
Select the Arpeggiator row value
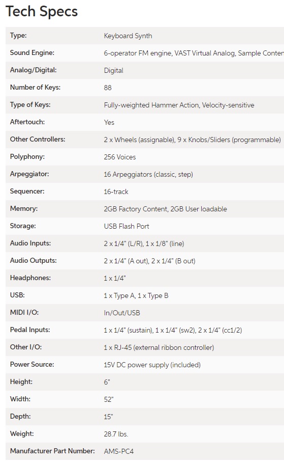pos(148,174)
